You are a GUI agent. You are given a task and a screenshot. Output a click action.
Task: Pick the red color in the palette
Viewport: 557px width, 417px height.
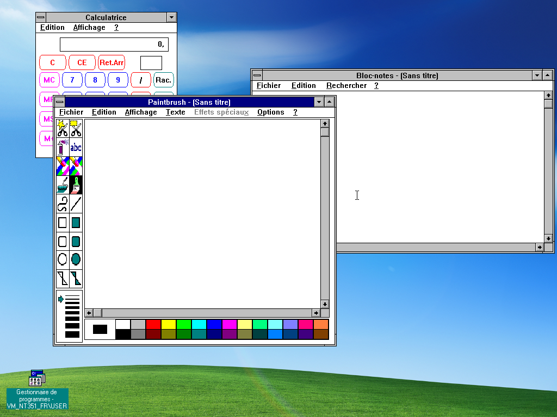153,324
